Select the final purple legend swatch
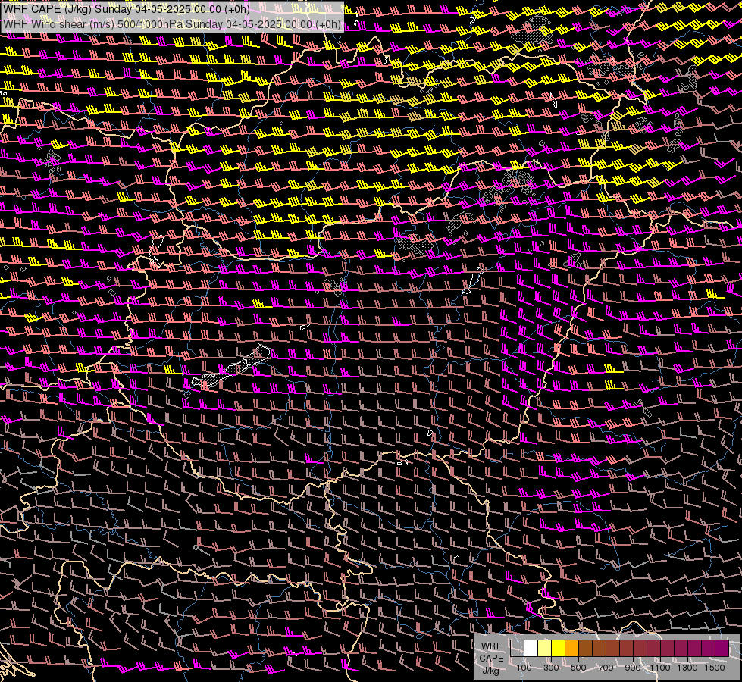The height and width of the screenshot is (682, 742). [722, 649]
